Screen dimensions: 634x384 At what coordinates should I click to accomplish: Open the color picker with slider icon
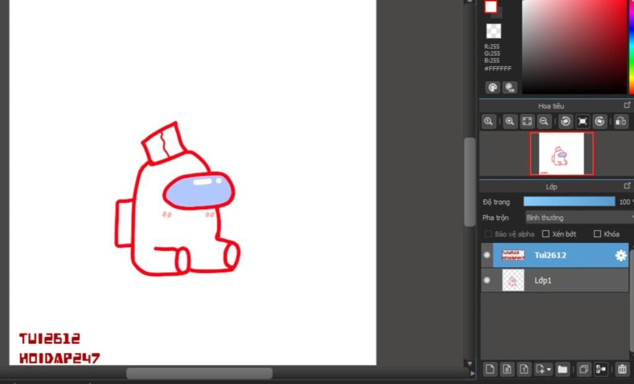[510, 87]
